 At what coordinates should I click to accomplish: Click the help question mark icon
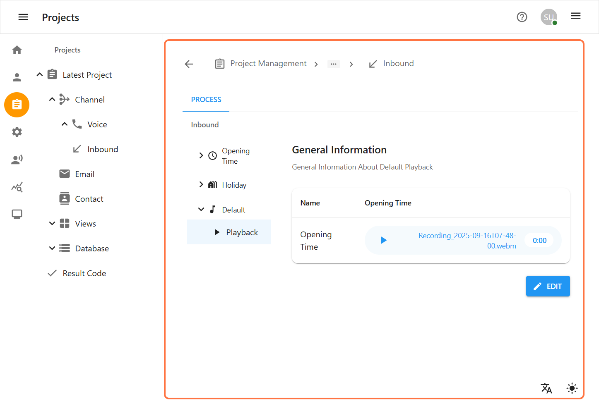pos(522,17)
